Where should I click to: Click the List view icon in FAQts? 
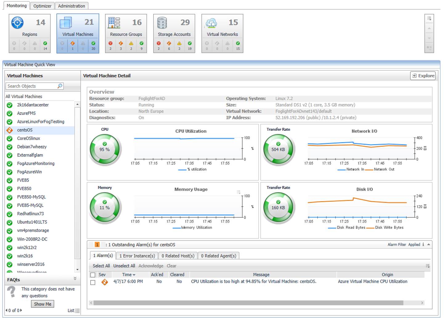point(77,311)
